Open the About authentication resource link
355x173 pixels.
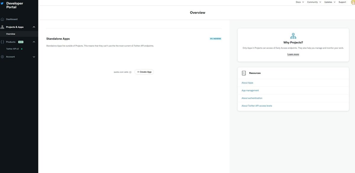pos(252,98)
